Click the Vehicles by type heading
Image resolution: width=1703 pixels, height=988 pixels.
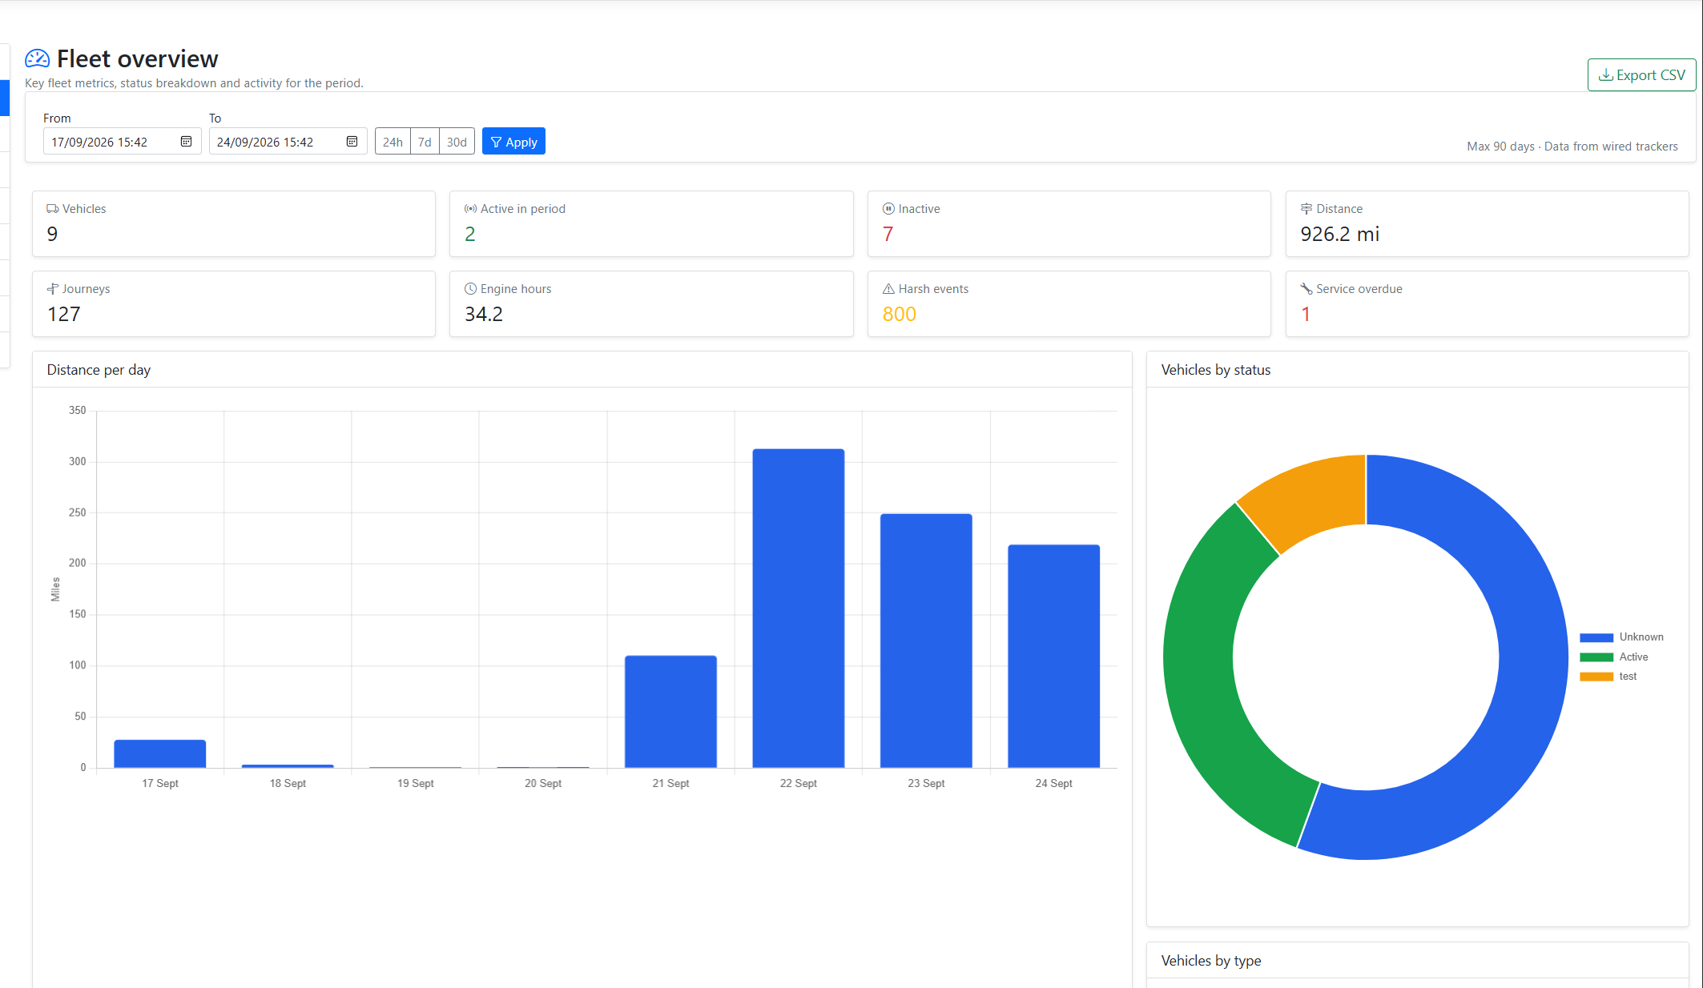[1210, 961]
